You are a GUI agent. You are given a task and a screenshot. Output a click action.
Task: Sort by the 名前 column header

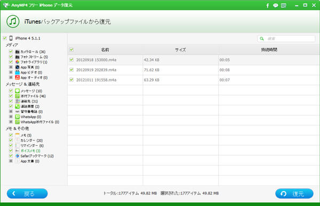click(x=105, y=50)
